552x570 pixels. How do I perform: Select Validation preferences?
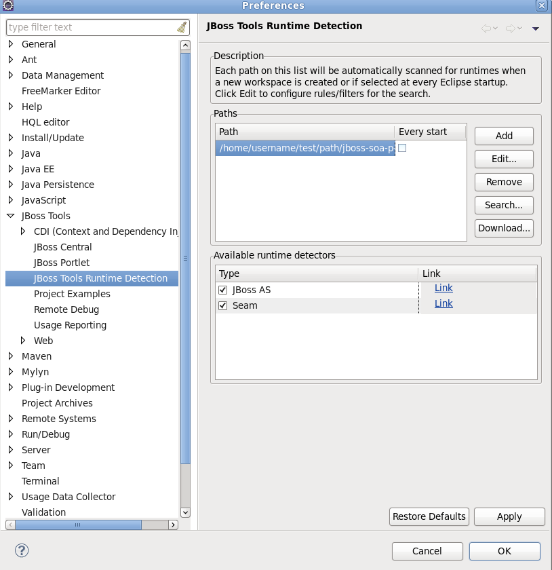[43, 512]
